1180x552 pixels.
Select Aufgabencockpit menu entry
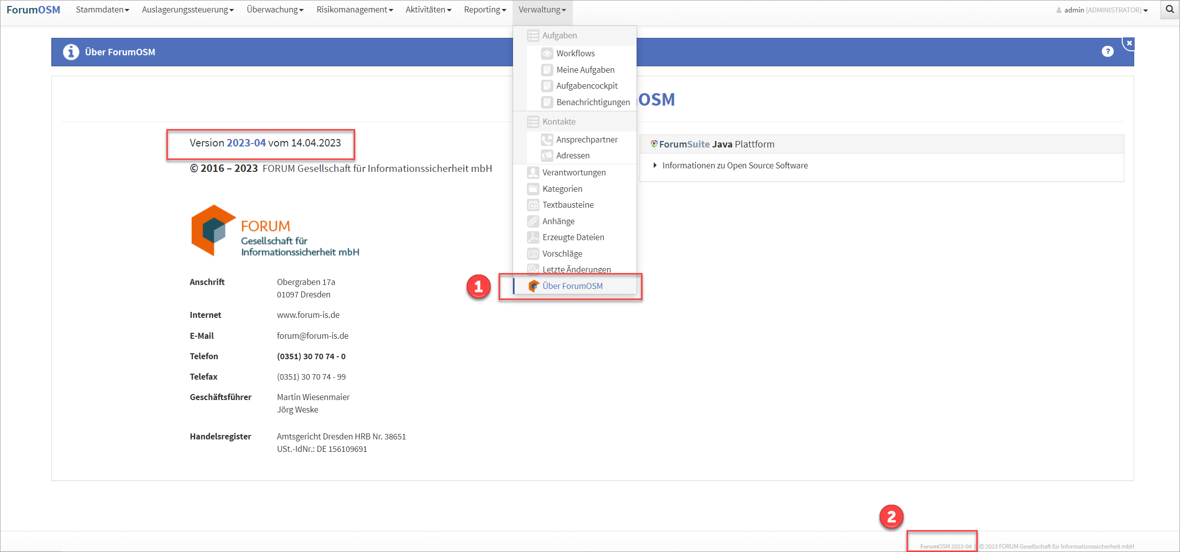tap(586, 86)
